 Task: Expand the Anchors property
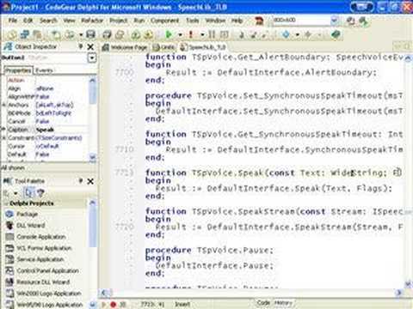pos(4,105)
